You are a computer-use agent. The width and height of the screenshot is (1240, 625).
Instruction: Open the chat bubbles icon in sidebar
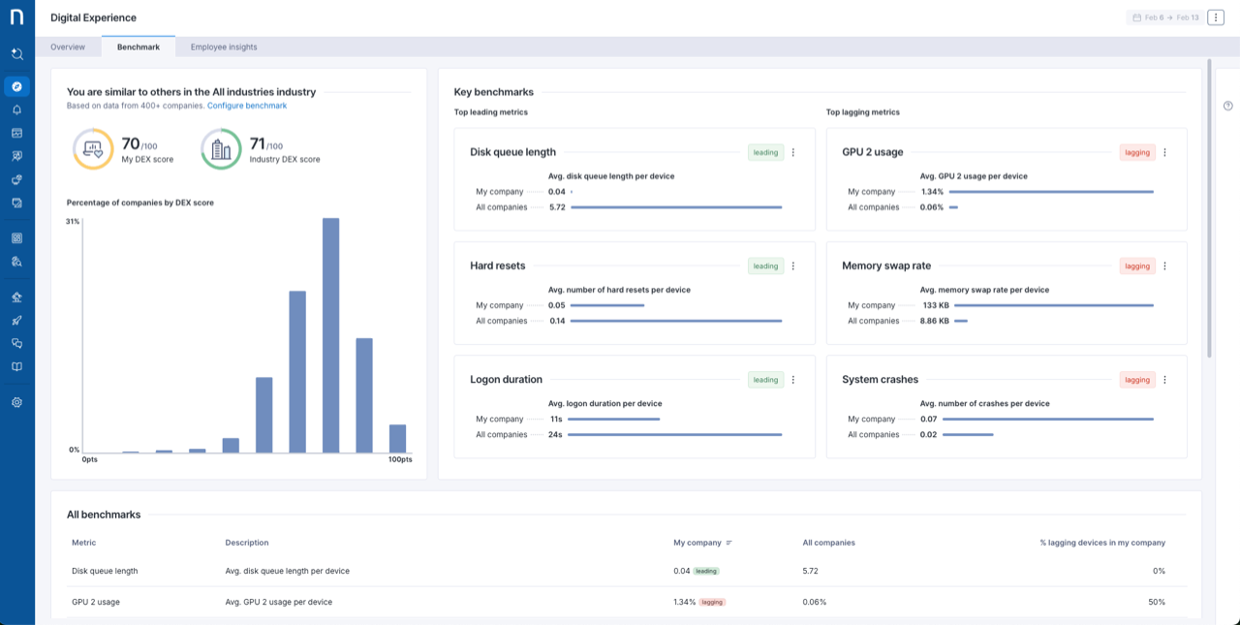point(16,343)
